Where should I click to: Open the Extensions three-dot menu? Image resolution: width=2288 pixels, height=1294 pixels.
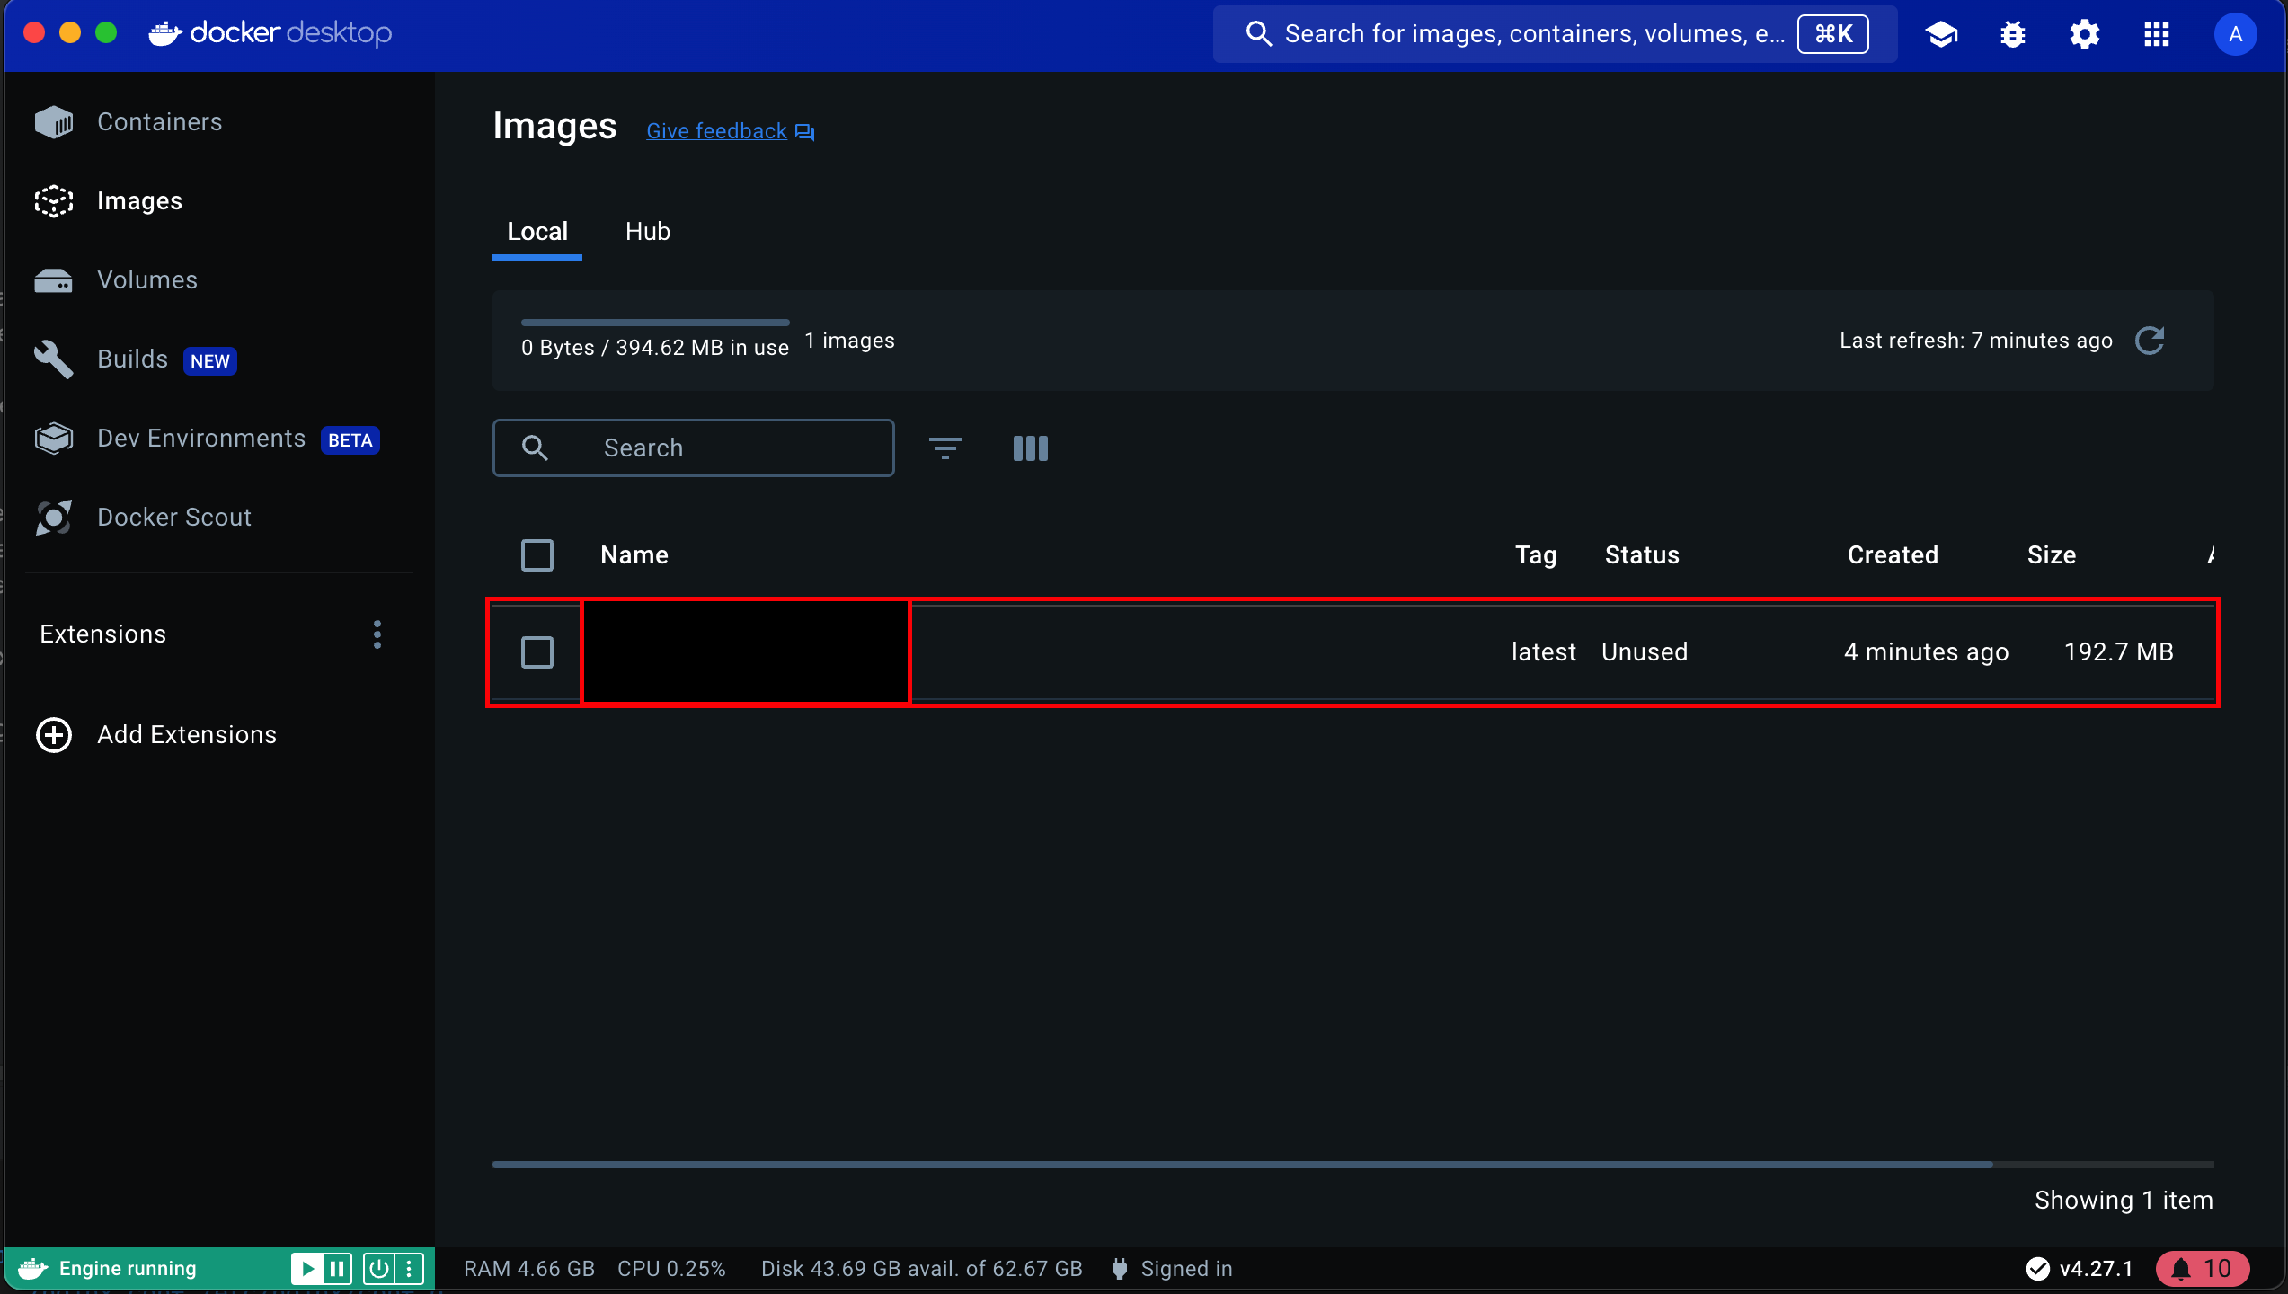[377, 634]
